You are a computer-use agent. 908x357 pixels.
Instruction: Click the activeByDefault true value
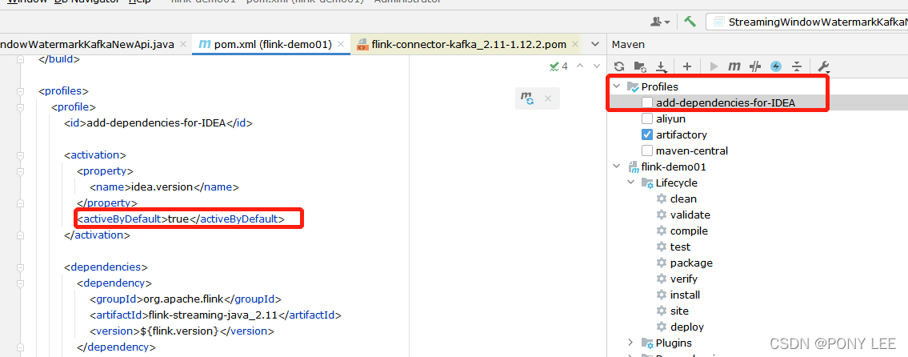pos(179,219)
